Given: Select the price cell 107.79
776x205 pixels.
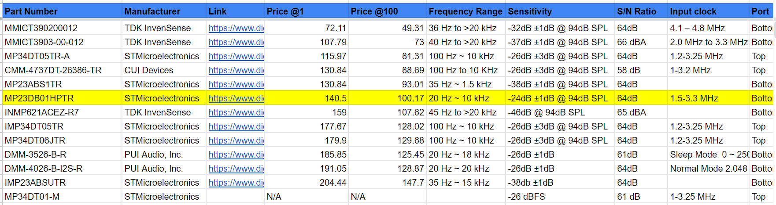Looking at the screenshot, I should tap(307, 42).
